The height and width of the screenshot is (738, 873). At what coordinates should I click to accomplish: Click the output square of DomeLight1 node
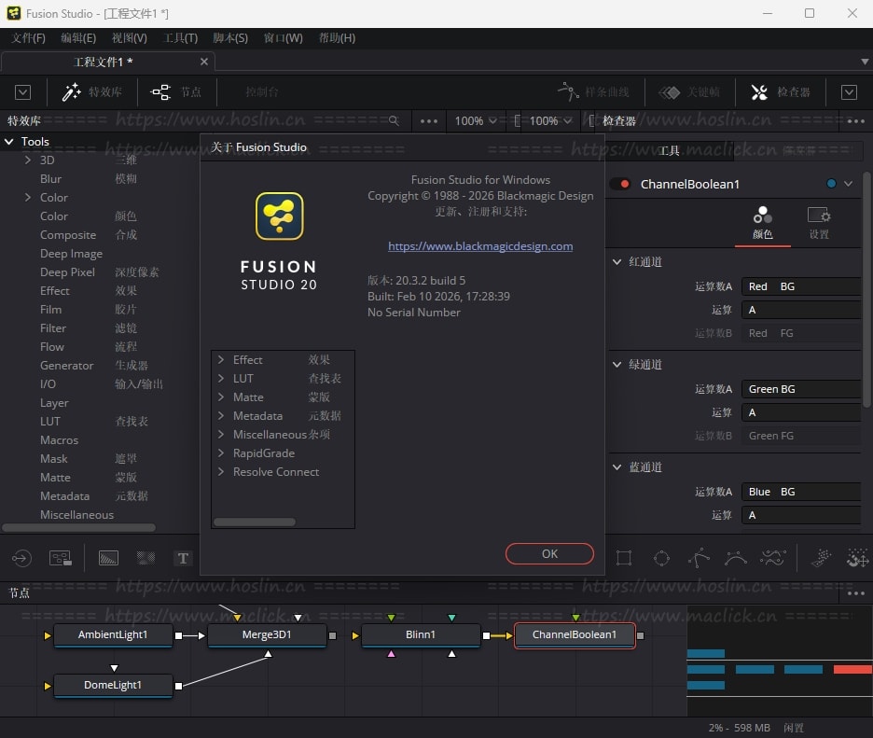pyautogui.click(x=178, y=686)
